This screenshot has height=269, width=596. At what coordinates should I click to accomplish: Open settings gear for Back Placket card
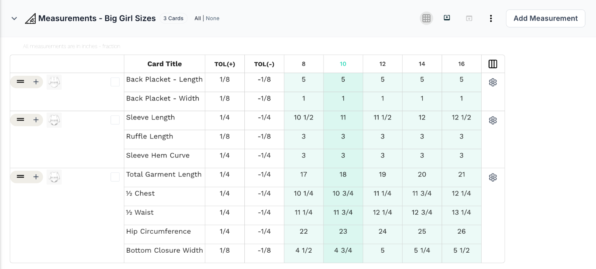493,82
